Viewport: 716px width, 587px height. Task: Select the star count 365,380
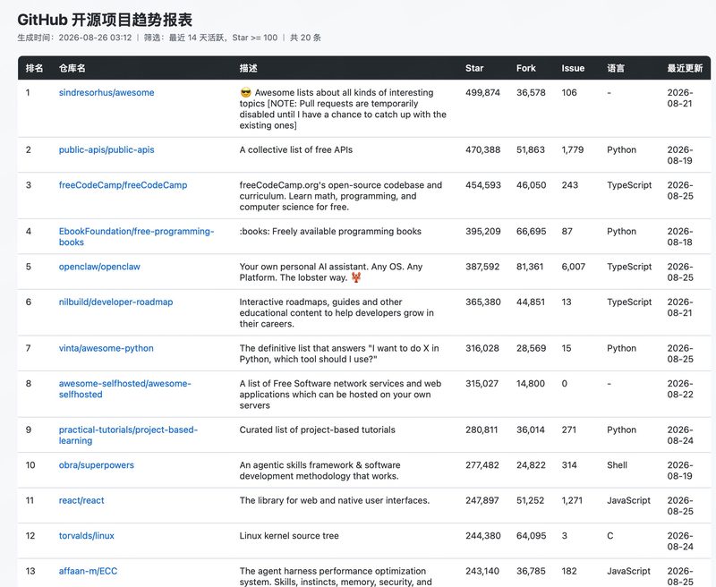pyautogui.click(x=483, y=302)
